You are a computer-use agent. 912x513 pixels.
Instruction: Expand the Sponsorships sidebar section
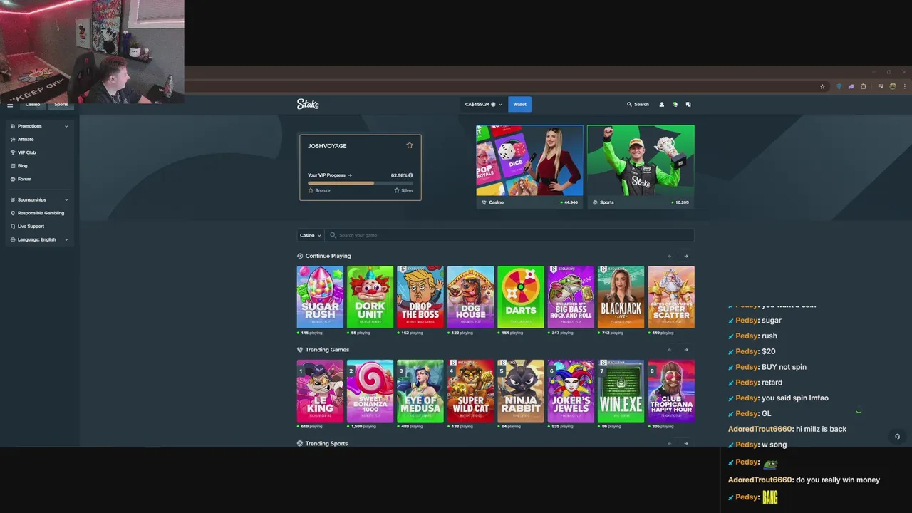point(40,200)
